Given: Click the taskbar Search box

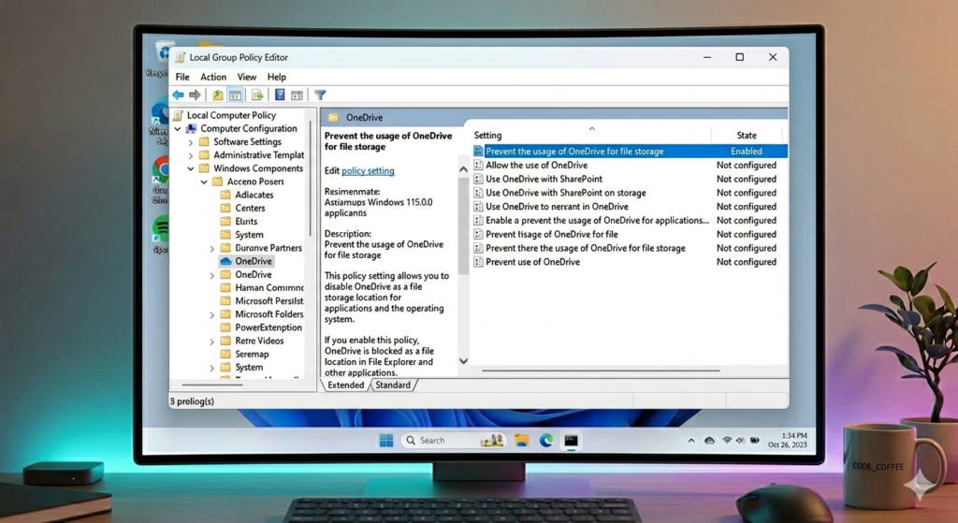Looking at the screenshot, I should point(454,441).
